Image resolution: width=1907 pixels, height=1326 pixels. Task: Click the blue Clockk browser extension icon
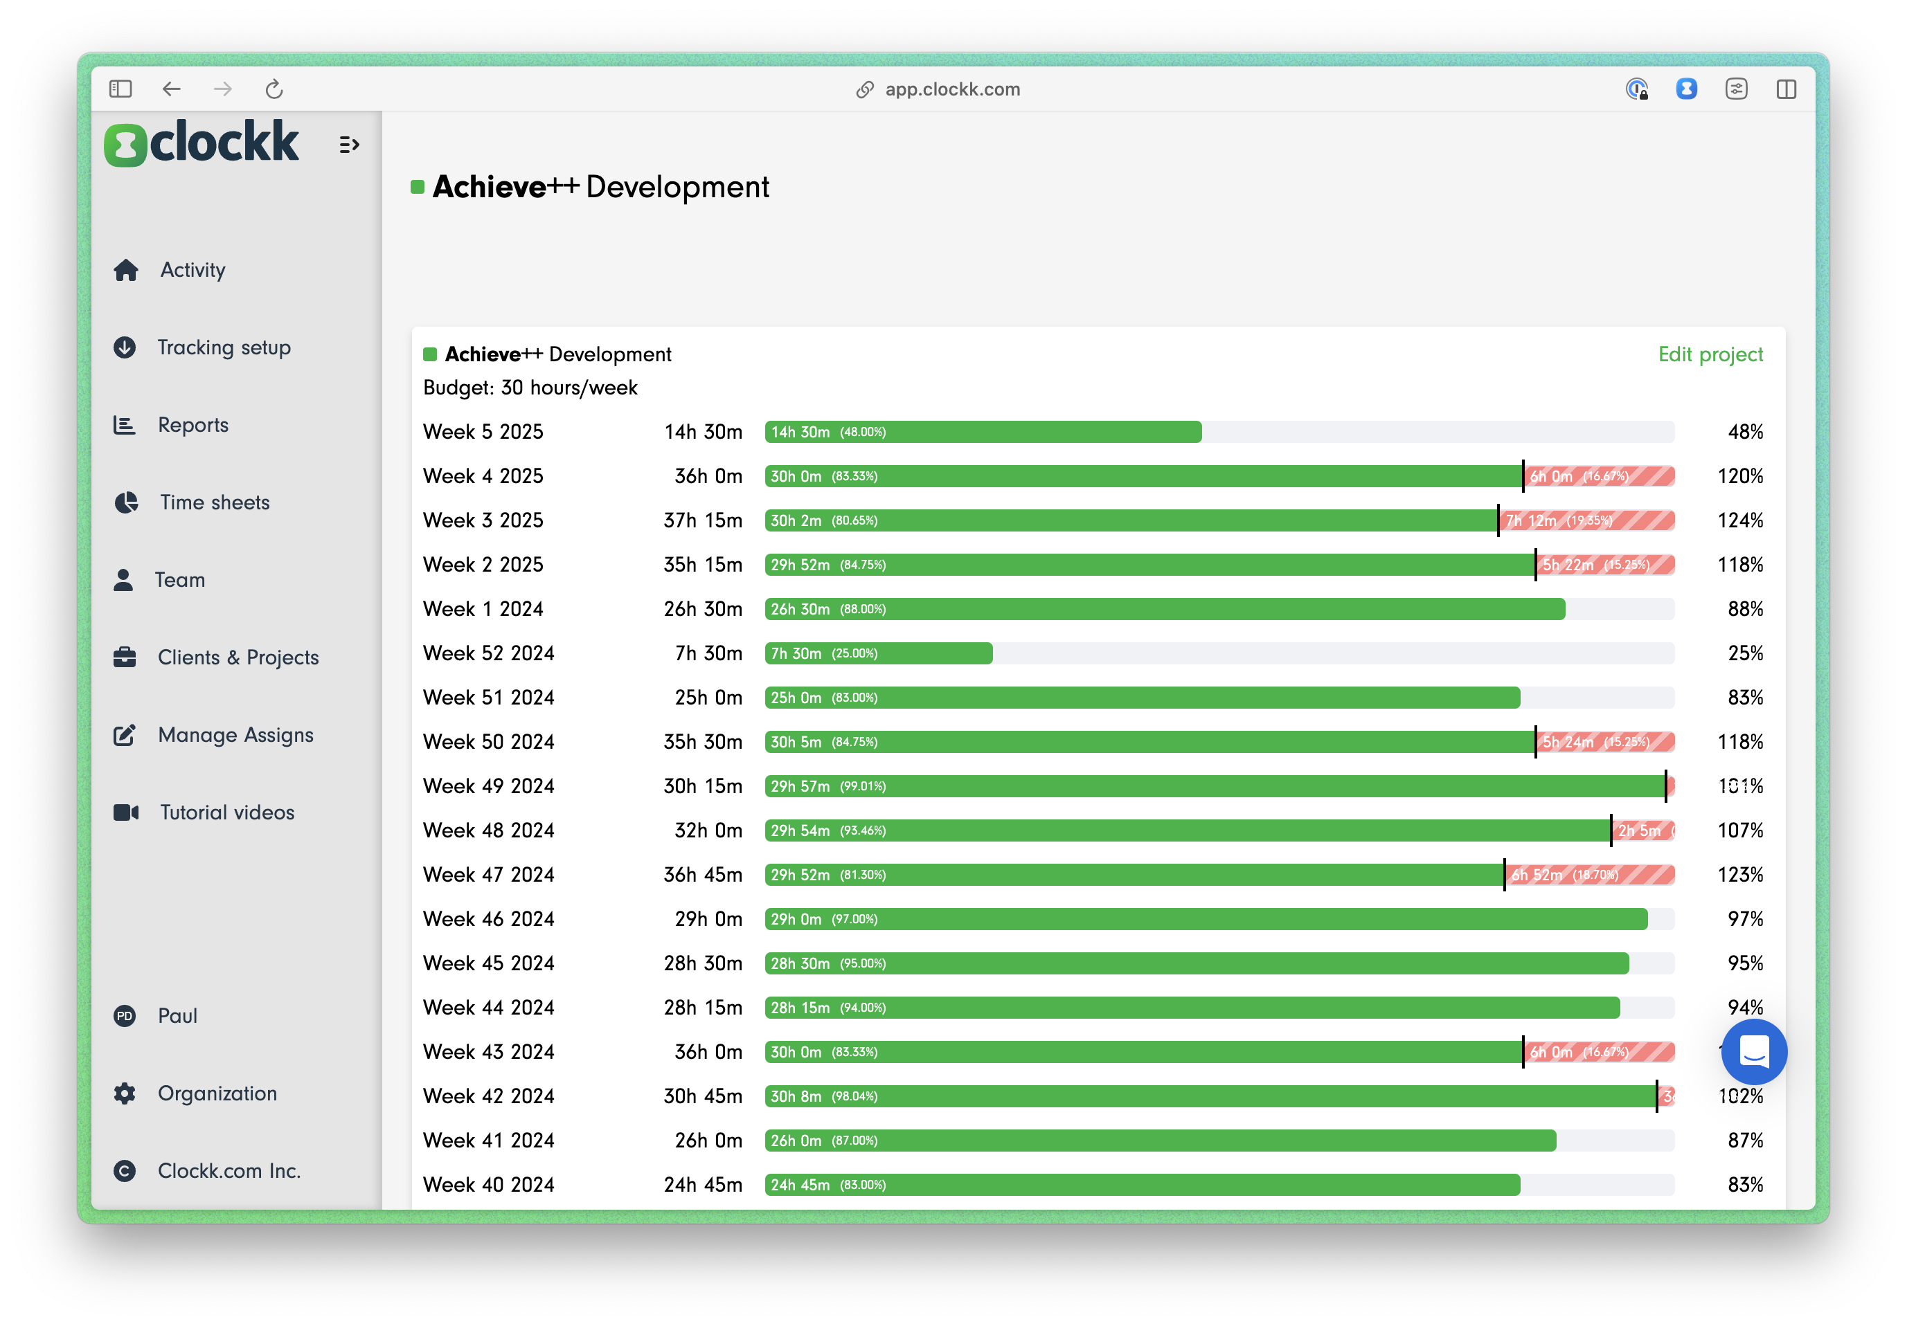tap(1686, 89)
